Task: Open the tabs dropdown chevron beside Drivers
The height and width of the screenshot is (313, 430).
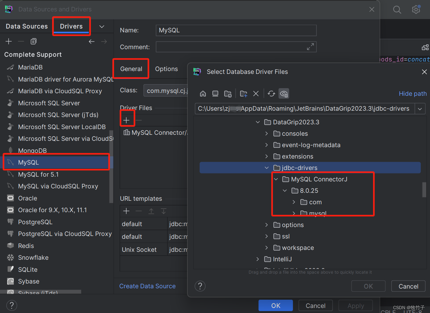Action: (102, 27)
